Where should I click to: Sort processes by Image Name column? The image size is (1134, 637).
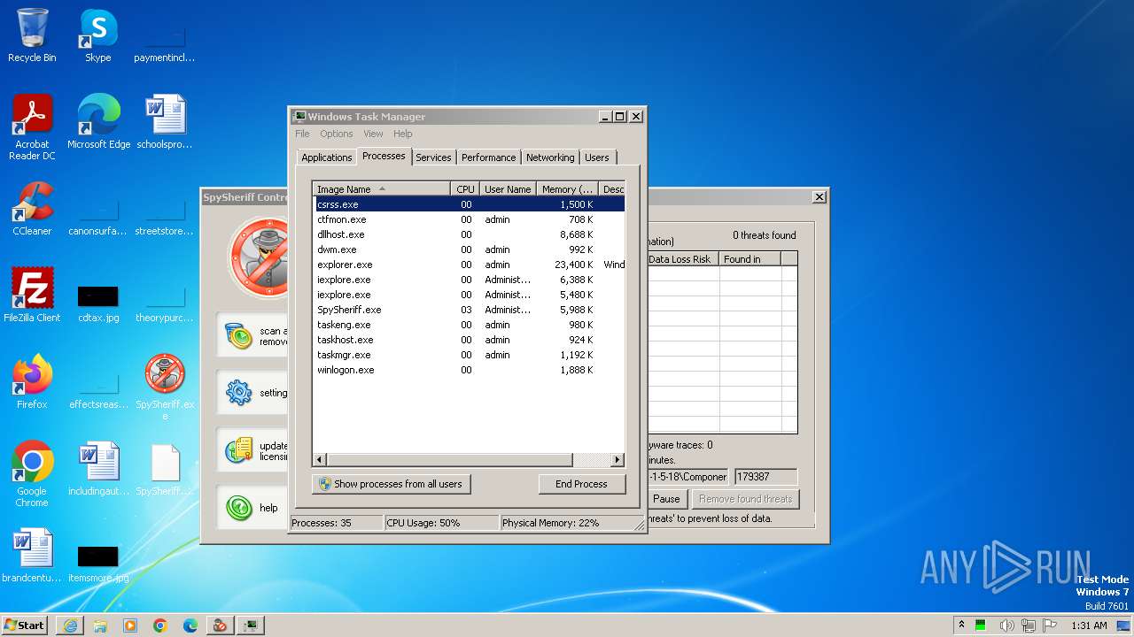click(382, 189)
